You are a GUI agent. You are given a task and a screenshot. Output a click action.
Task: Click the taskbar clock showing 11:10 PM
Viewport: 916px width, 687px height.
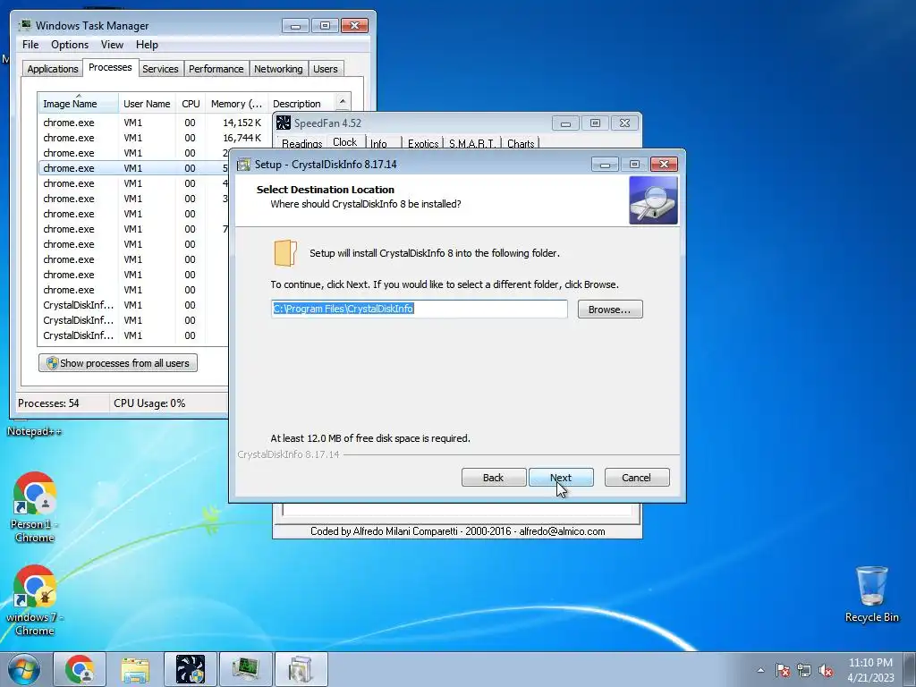point(870,669)
